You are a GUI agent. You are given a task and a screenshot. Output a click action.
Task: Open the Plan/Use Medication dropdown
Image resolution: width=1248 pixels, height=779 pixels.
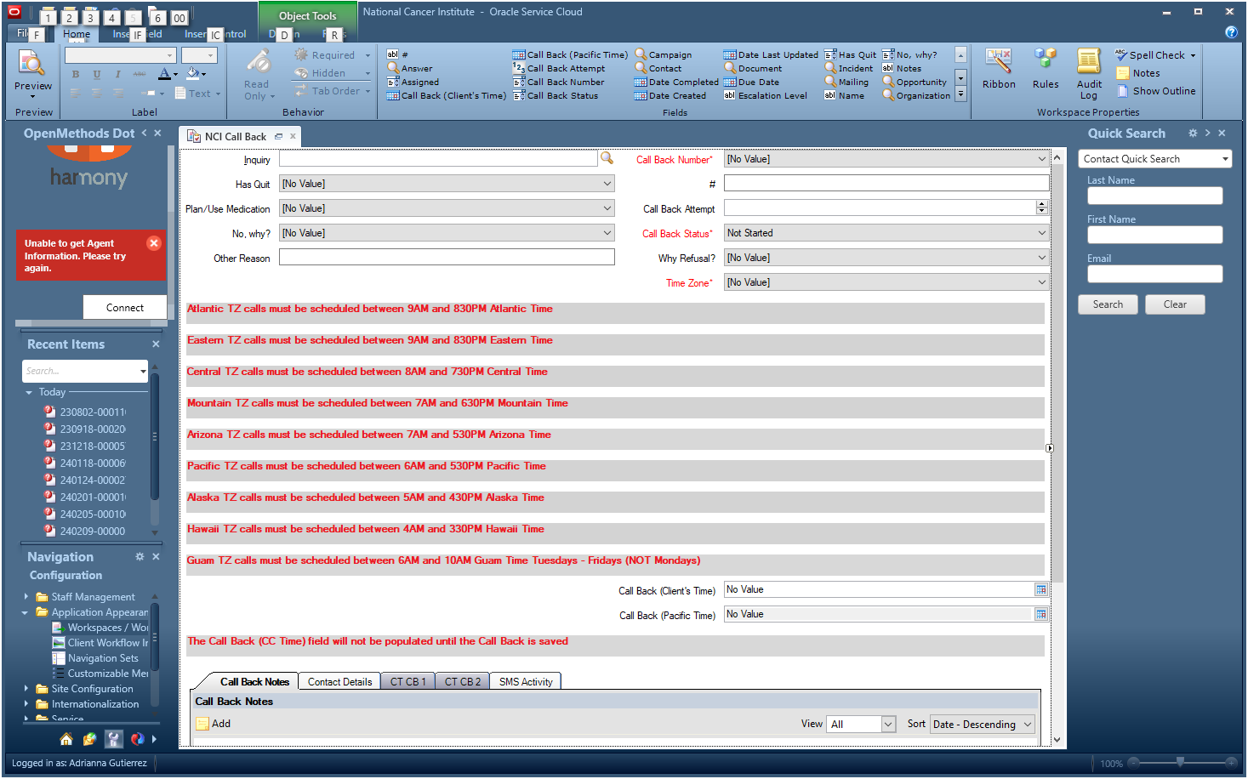(607, 208)
